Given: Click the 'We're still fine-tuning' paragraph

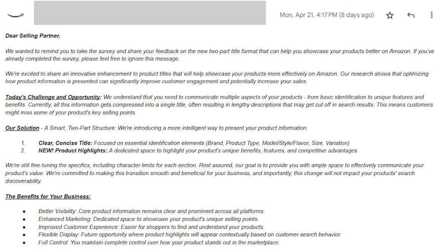Looking at the screenshot, I should 214,173.
